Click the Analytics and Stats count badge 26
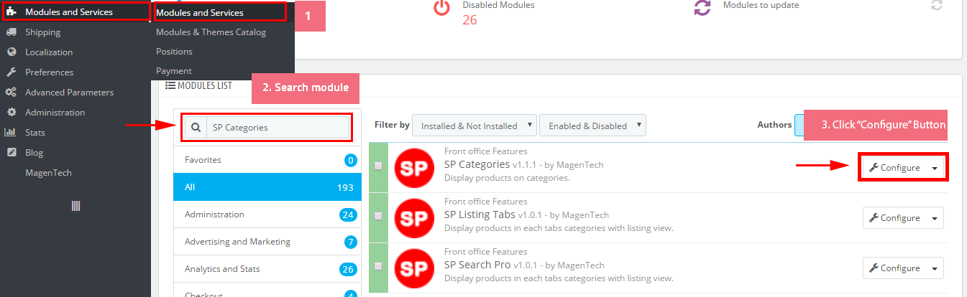967x297 pixels. click(x=349, y=269)
